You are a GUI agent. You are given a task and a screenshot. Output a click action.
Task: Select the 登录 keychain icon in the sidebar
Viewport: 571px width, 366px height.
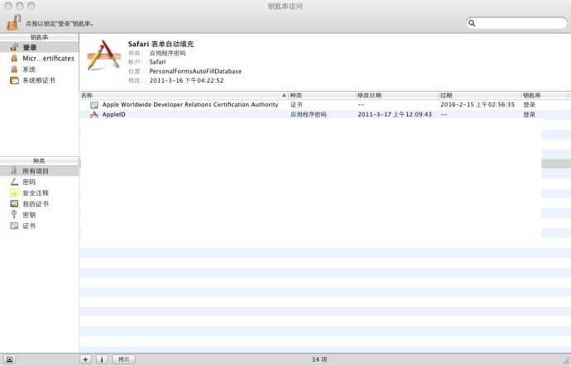point(14,47)
